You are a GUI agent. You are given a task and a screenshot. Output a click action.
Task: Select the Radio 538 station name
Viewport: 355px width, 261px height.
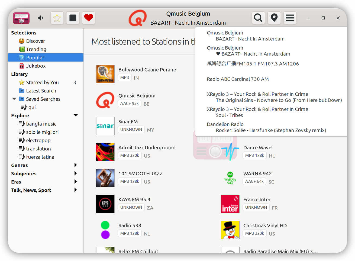[130, 226]
